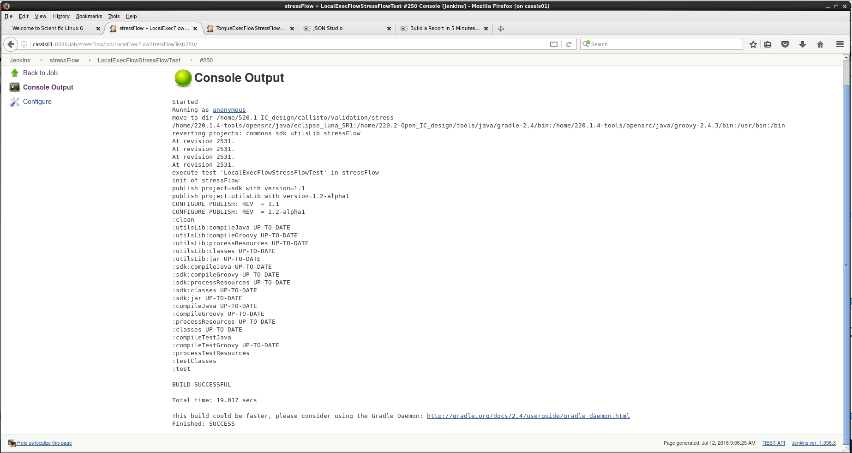
Task: Switch to Build a Report in 5 Minutes tab
Action: point(445,28)
